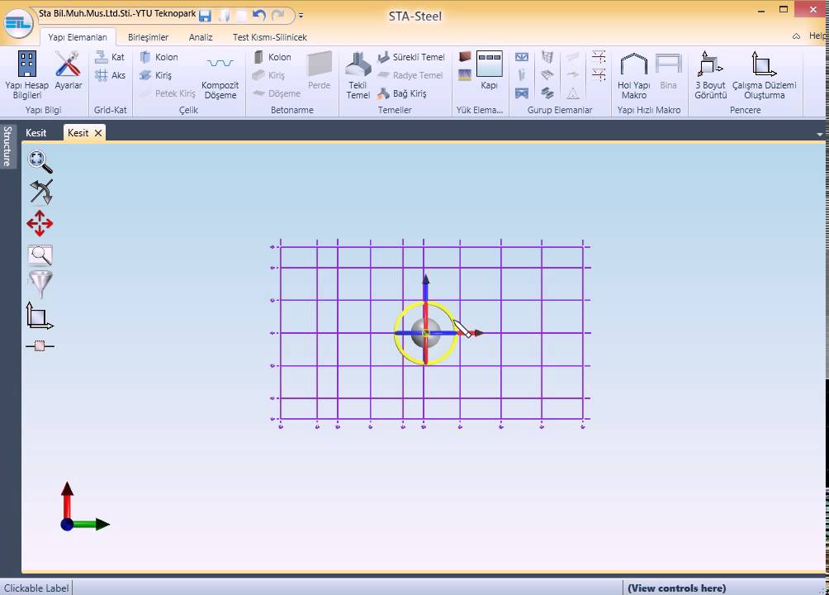Select the red pan arrows tool
This screenshot has height=595, width=829.
tap(40, 223)
